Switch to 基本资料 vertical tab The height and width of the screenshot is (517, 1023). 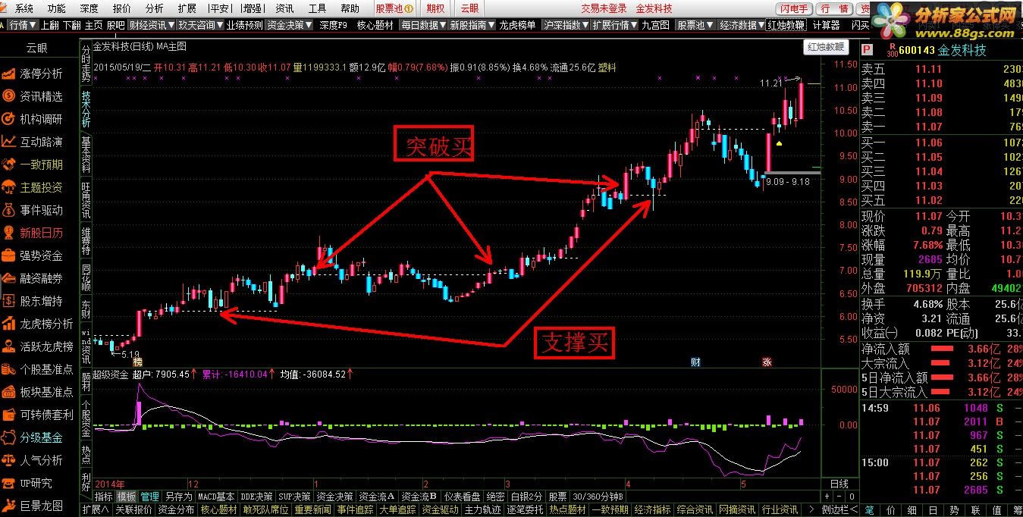86,154
